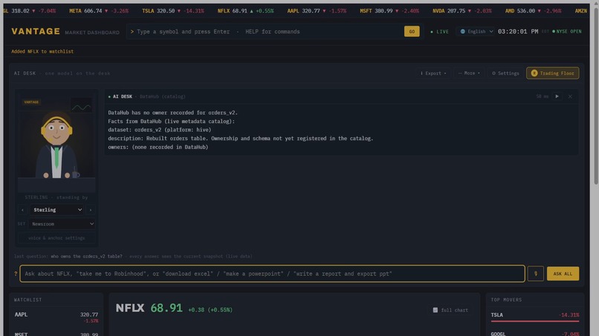The image size is (599, 336).
Task: Select AAPL in the watchlist
Action: (56, 317)
